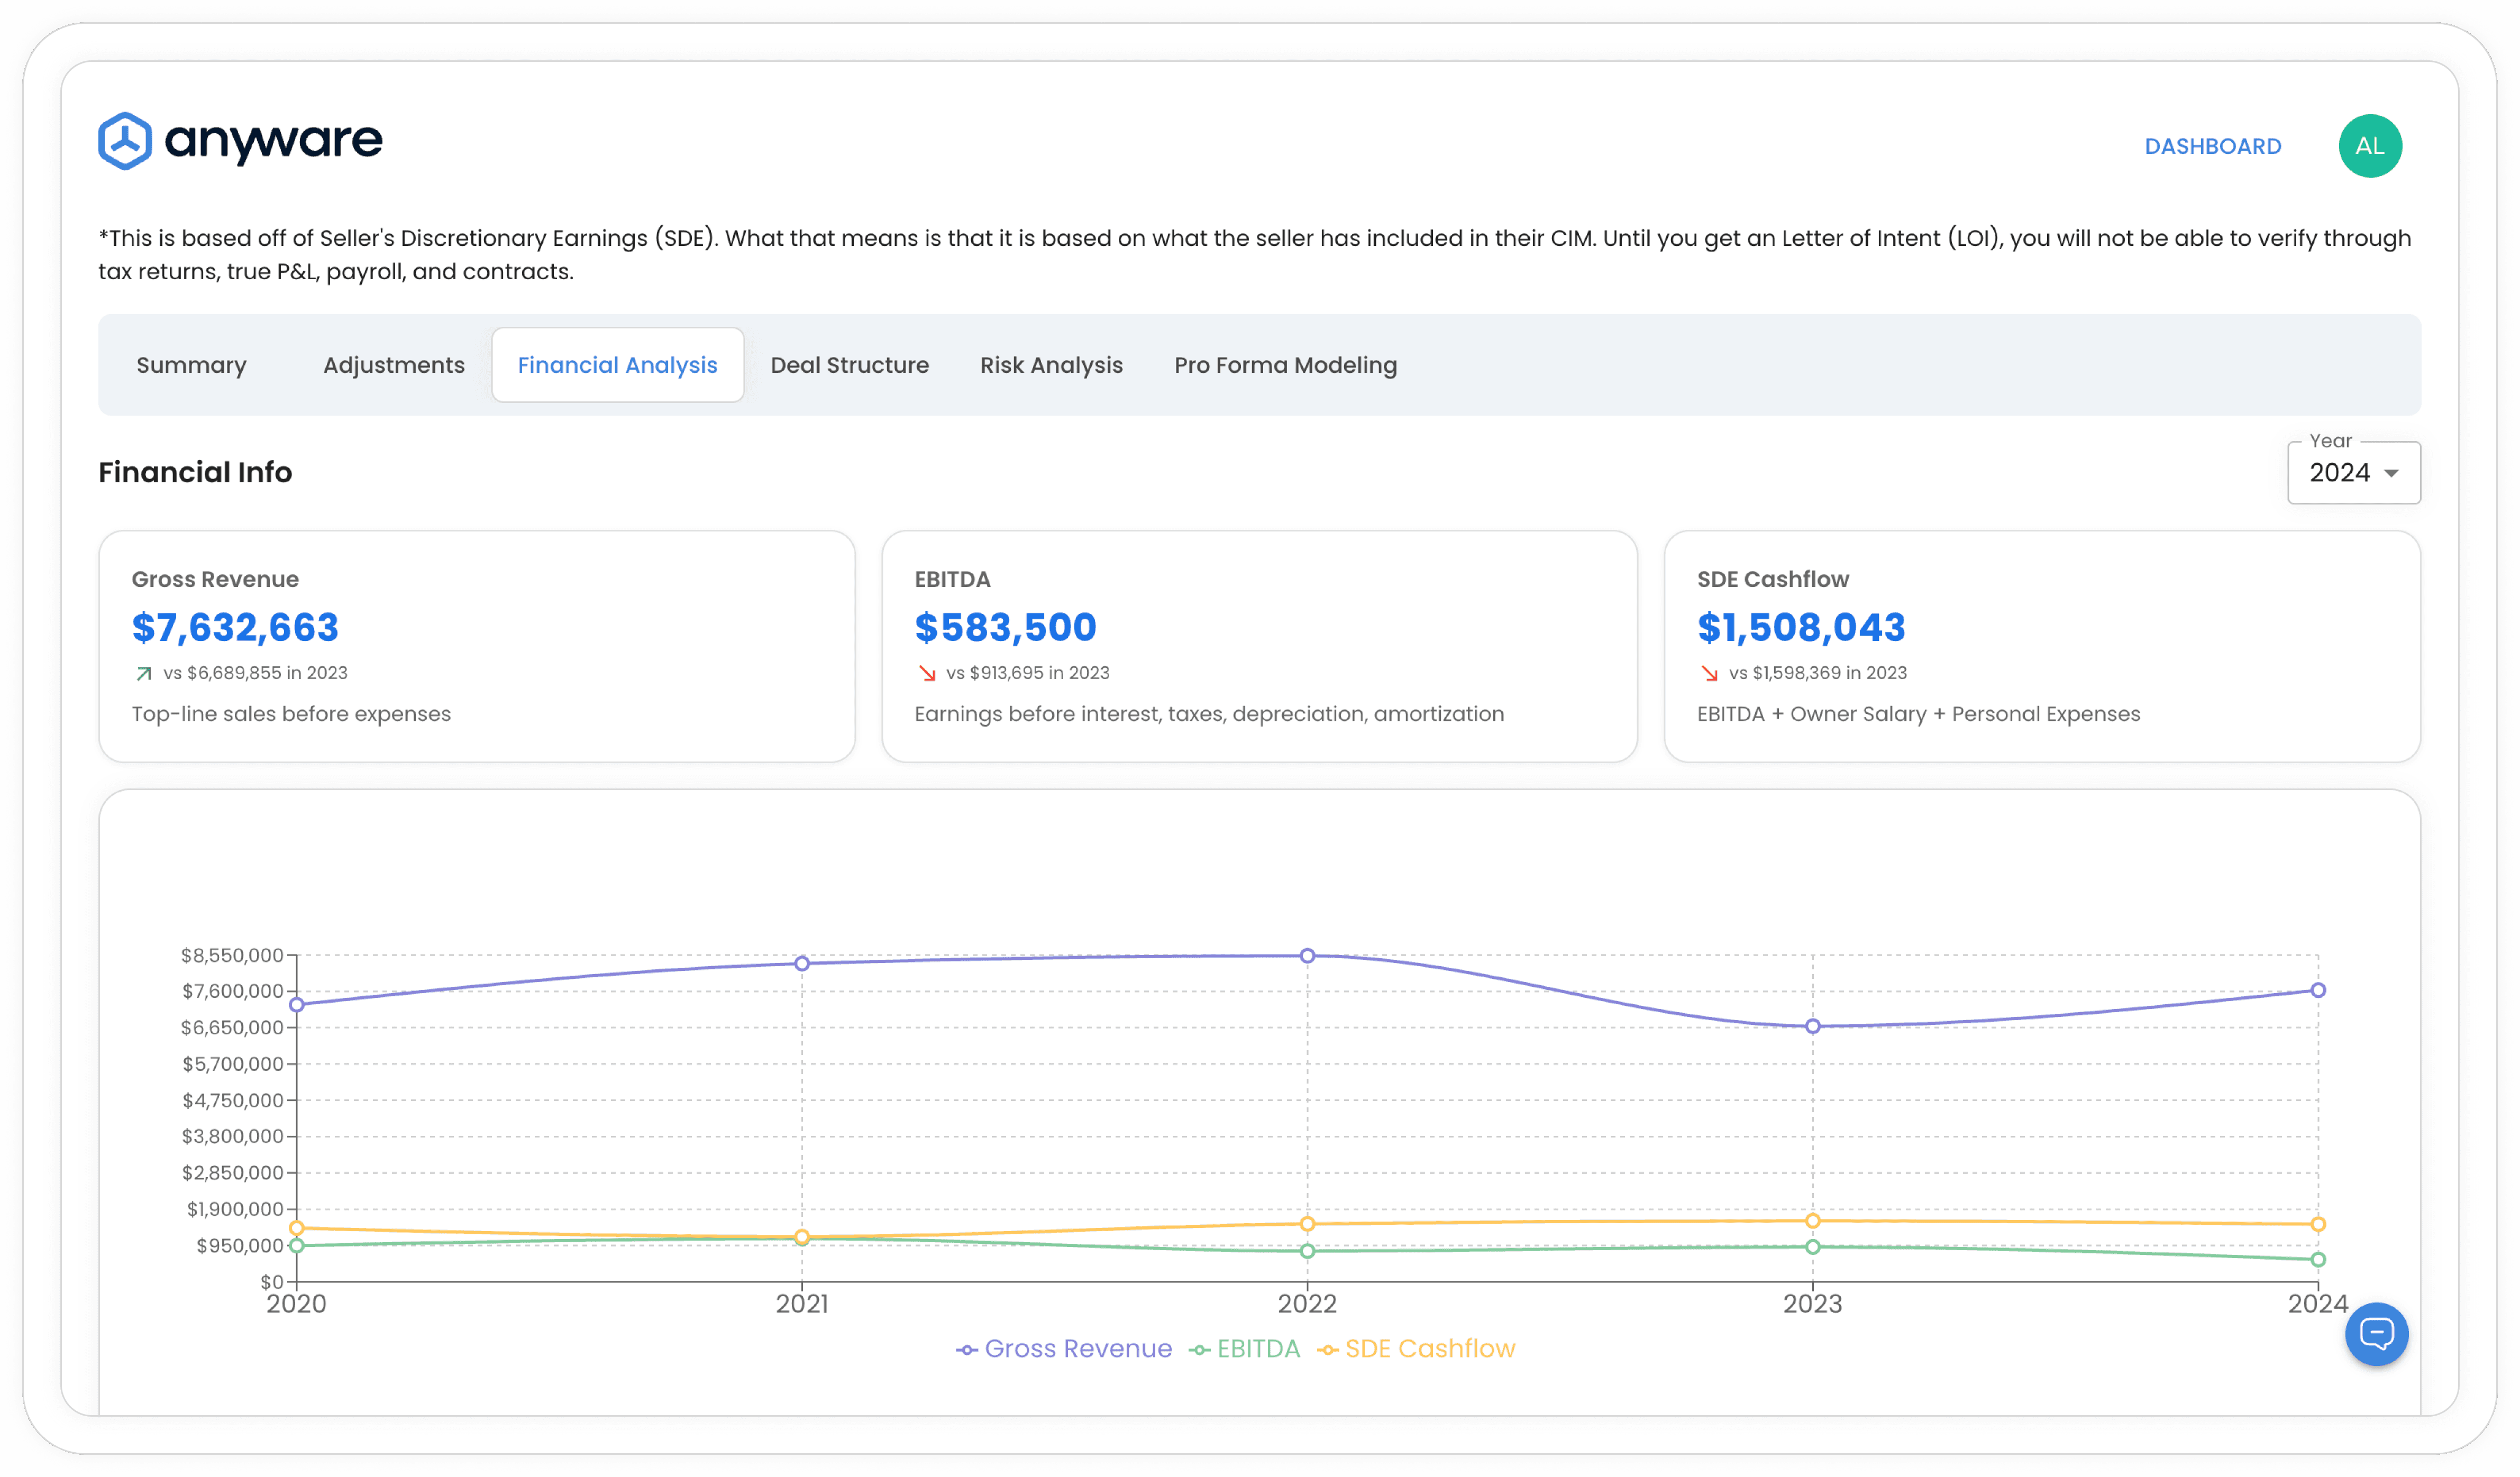Click the red downward arrow under EBITDA
The image size is (2520, 1477).
(927, 674)
